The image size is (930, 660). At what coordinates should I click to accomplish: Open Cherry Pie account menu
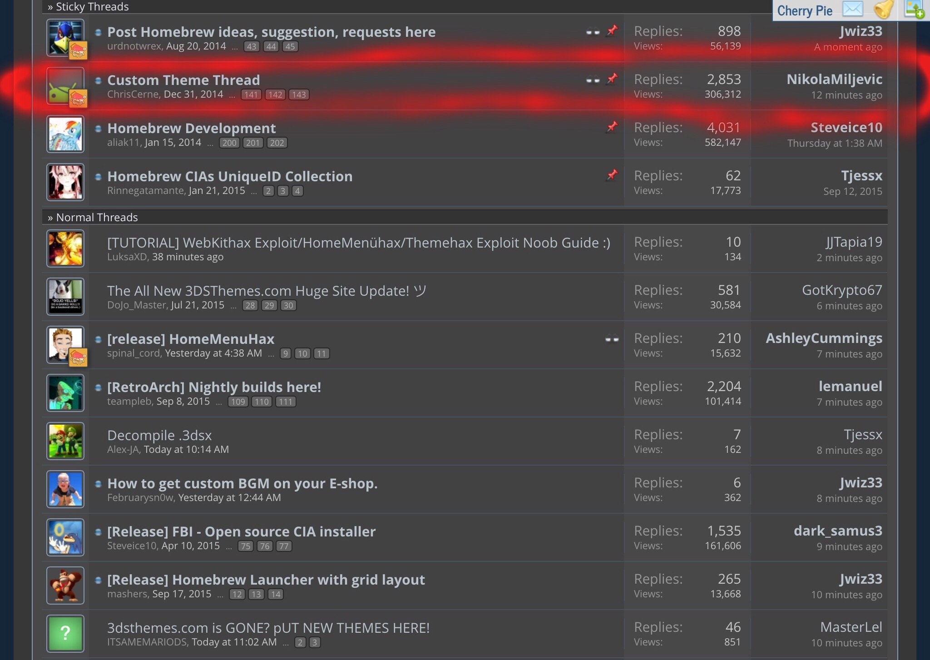click(x=805, y=10)
